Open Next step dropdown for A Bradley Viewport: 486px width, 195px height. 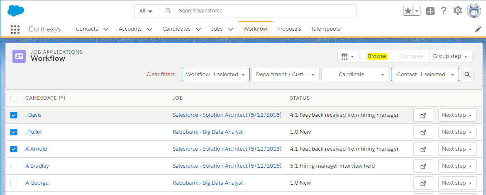(457, 166)
